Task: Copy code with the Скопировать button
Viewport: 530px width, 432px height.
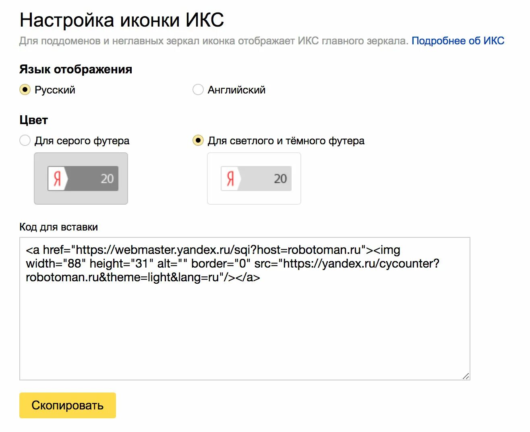Action: coord(68,405)
